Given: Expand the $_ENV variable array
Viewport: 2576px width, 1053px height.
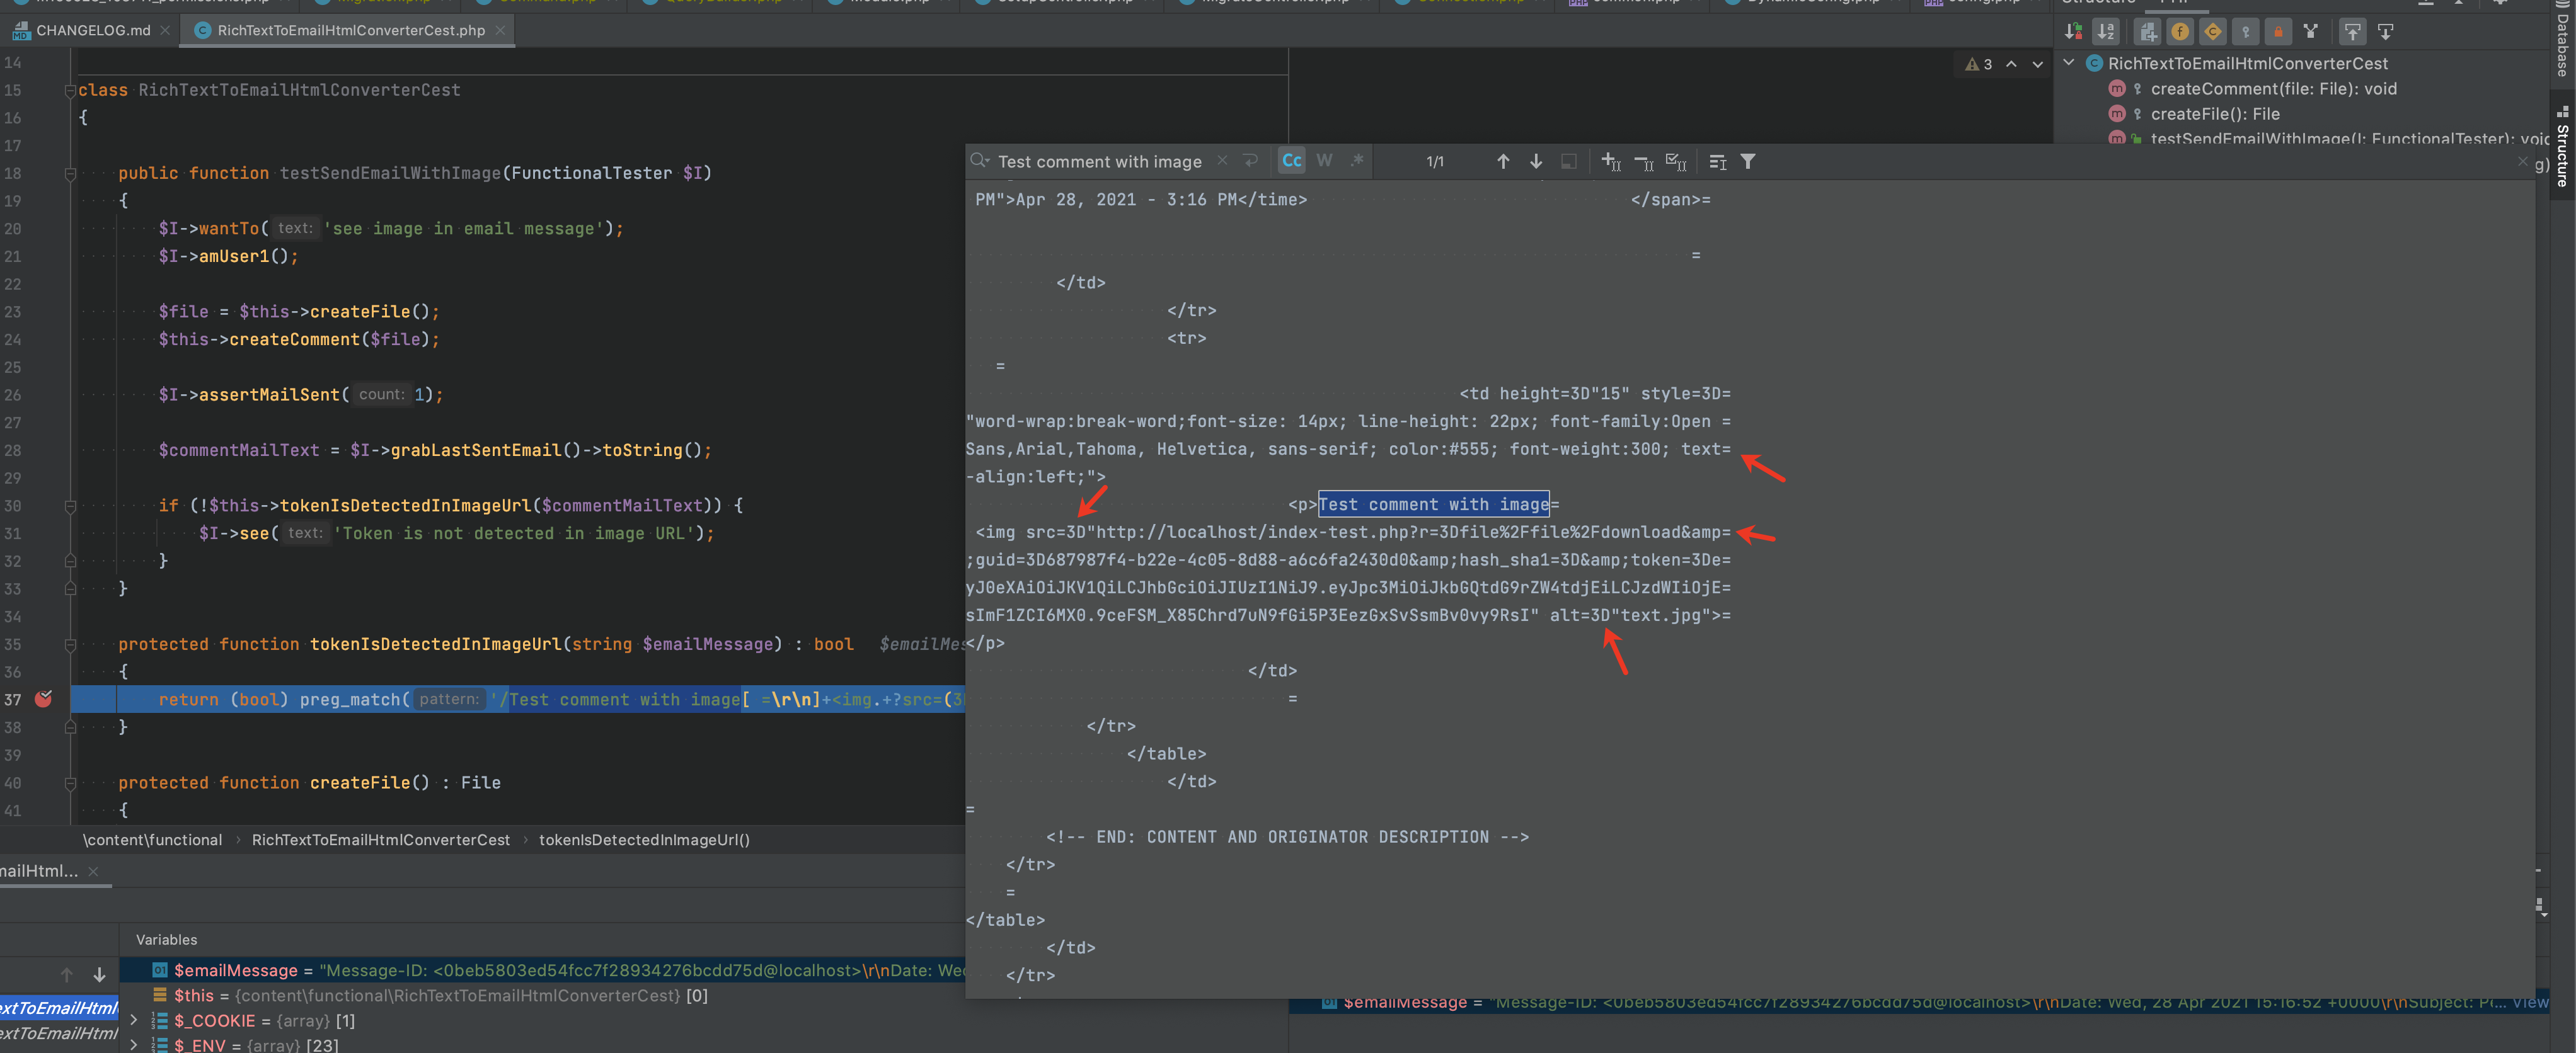Looking at the screenshot, I should (133, 1045).
